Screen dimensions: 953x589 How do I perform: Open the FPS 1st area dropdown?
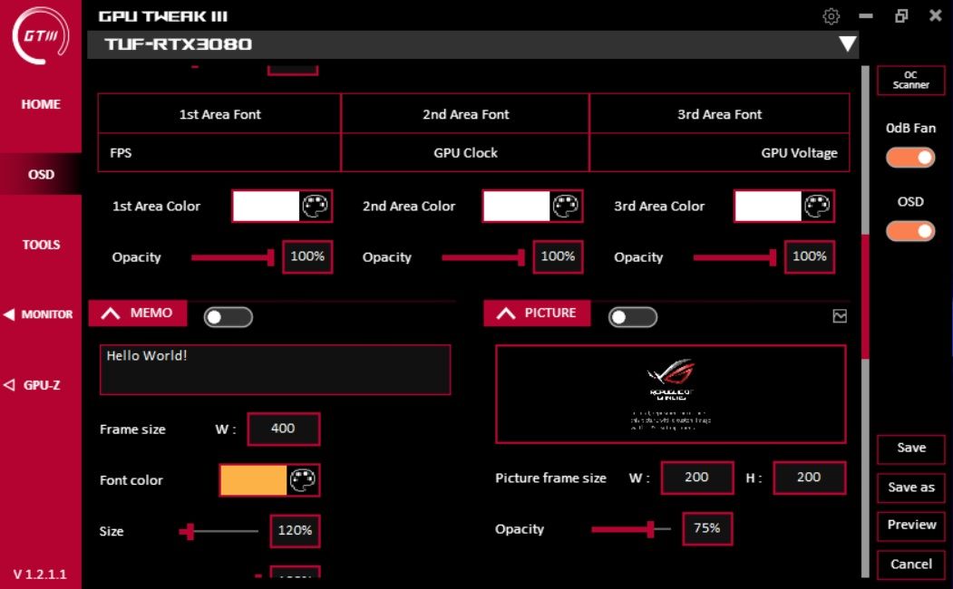click(219, 153)
